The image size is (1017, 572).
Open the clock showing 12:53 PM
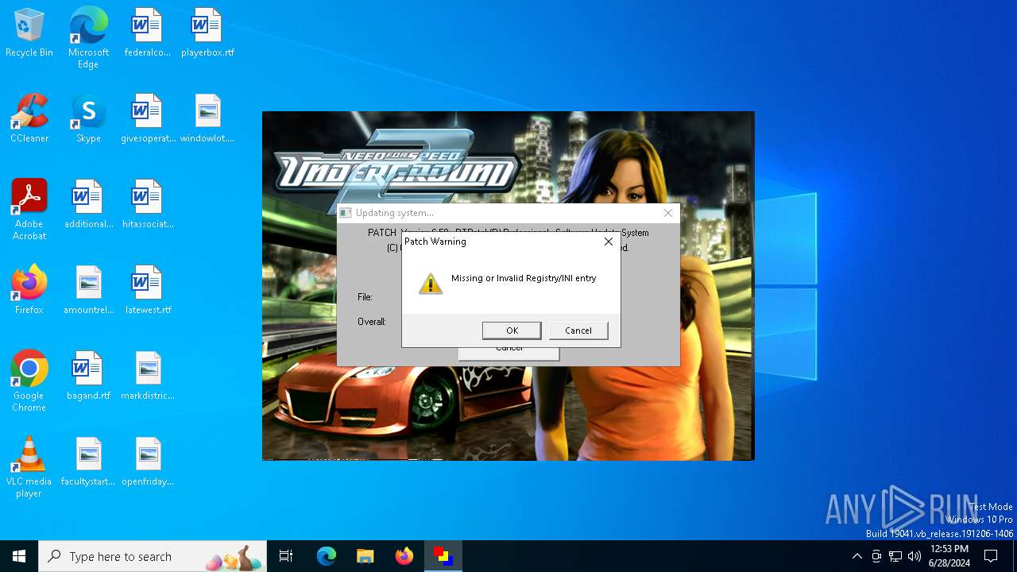point(949,556)
